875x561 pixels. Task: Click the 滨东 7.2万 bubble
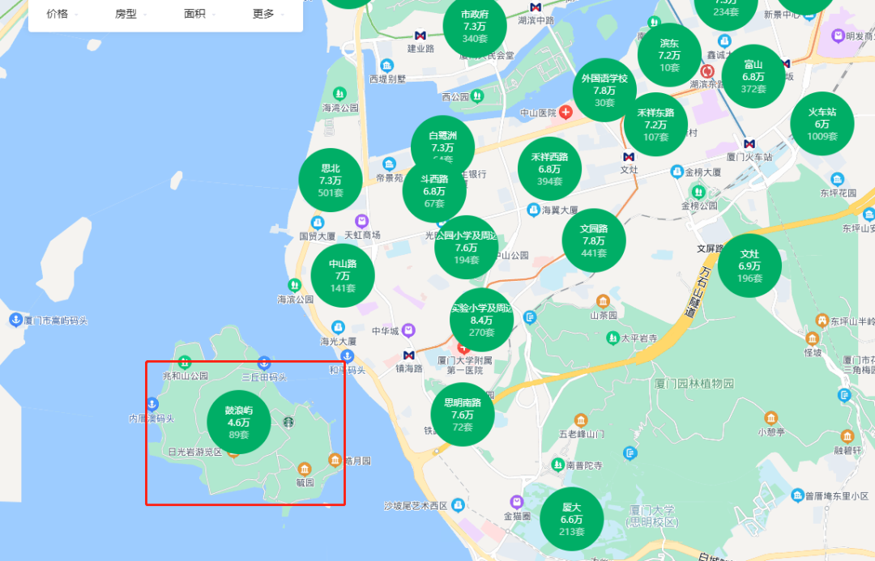(x=669, y=55)
